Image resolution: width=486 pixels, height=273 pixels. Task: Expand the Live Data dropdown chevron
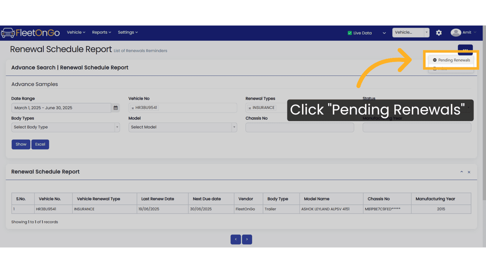coord(384,33)
